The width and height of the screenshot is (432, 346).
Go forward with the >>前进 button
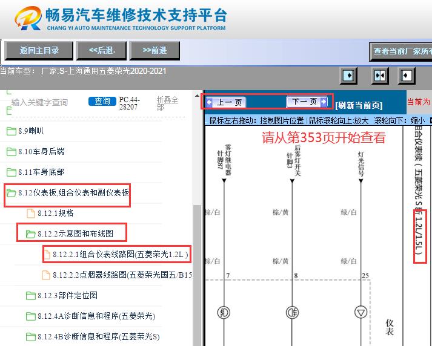(x=155, y=51)
